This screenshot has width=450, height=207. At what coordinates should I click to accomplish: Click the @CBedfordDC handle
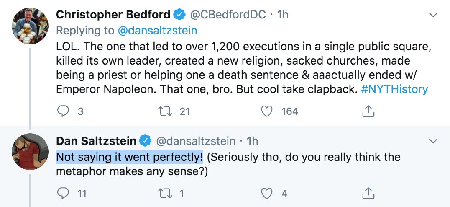[x=228, y=15]
